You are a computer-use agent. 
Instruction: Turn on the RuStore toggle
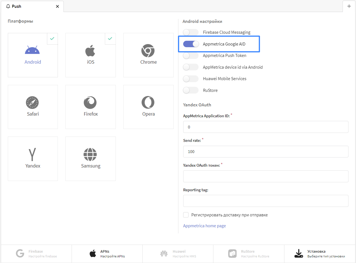(191, 90)
